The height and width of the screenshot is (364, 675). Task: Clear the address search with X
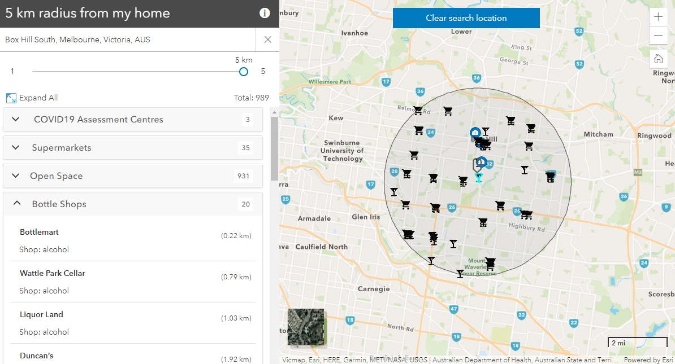pyautogui.click(x=268, y=40)
